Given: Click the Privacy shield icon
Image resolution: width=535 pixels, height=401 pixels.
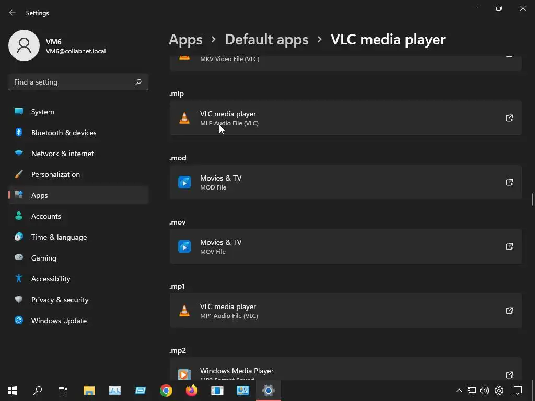Looking at the screenshot, I should tap(19, 299).
